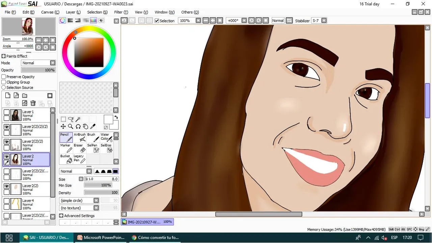Select the SelEras tool
Screen dimensions: 432x243
(106, 148)
